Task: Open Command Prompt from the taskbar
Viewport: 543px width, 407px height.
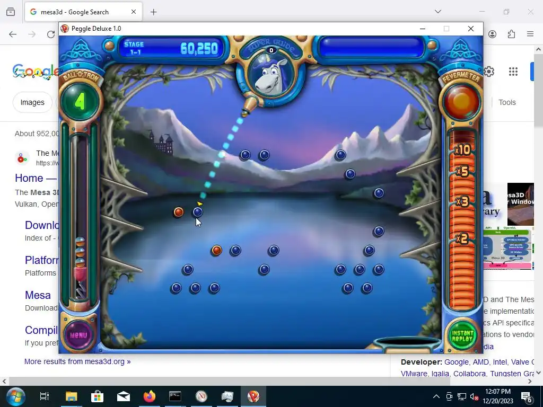Action: 175,396
